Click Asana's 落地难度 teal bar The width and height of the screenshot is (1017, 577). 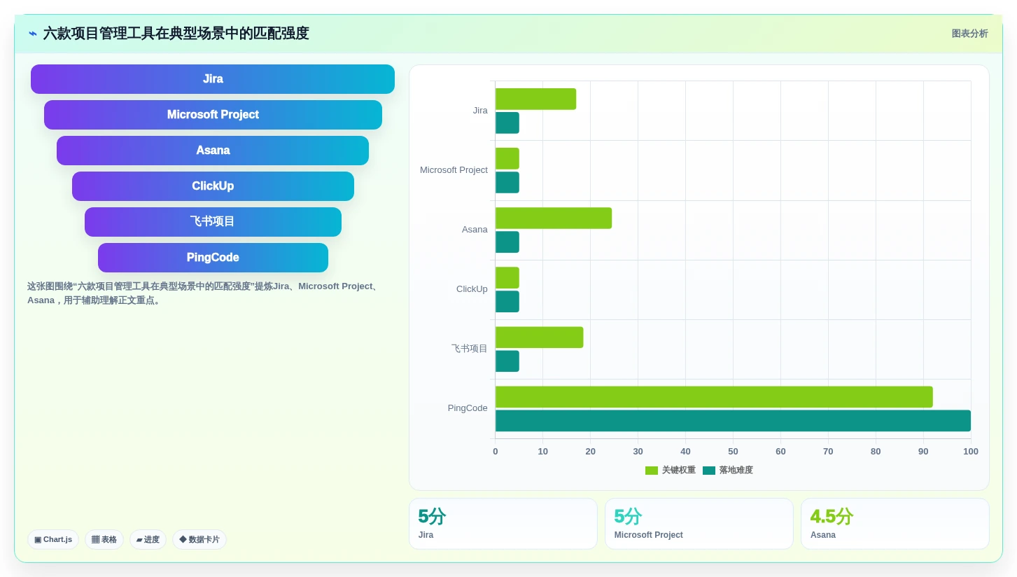(x=507, y=242)
